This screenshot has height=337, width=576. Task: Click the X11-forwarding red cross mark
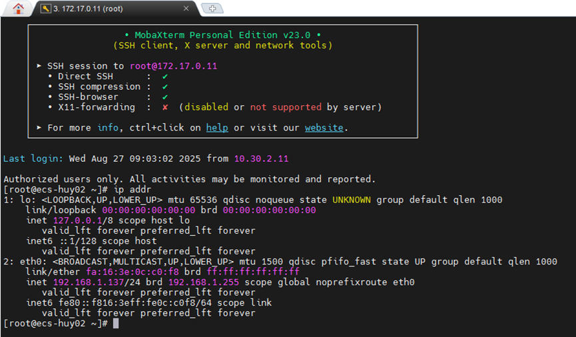click(165, 107)
